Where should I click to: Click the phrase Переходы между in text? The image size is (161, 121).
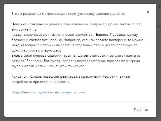coord(124,35)
